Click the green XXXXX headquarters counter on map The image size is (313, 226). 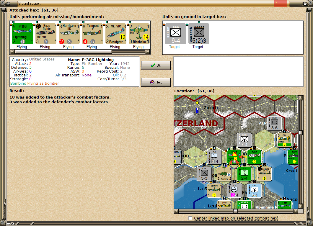coord(244,205)
